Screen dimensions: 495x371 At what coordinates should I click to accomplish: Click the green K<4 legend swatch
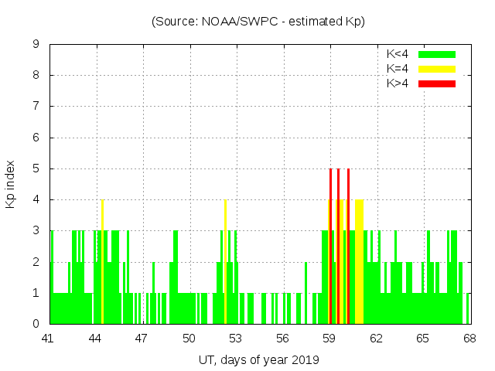point(437,54)
